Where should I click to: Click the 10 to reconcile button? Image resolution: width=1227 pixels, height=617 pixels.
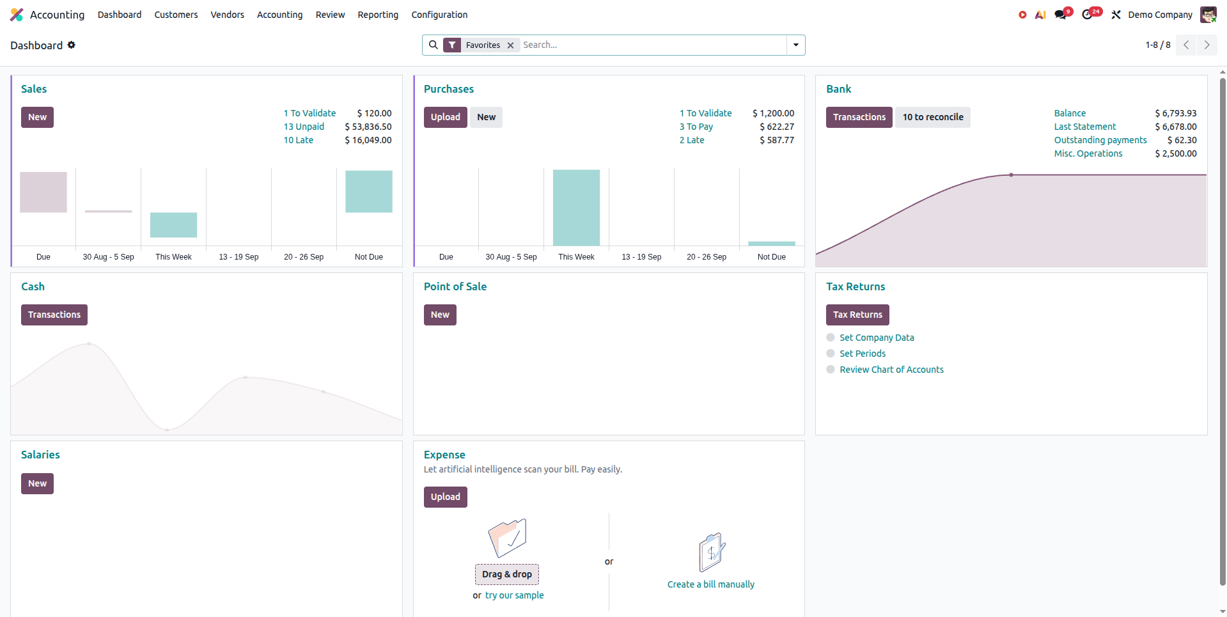pos(933,117)
